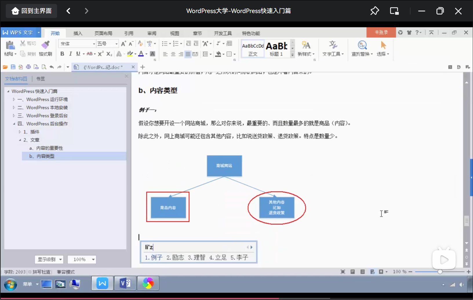Collapse 四、WordPress 后台操作 tree node
This screenshot has height=300, width=473.
coord(14,124)
